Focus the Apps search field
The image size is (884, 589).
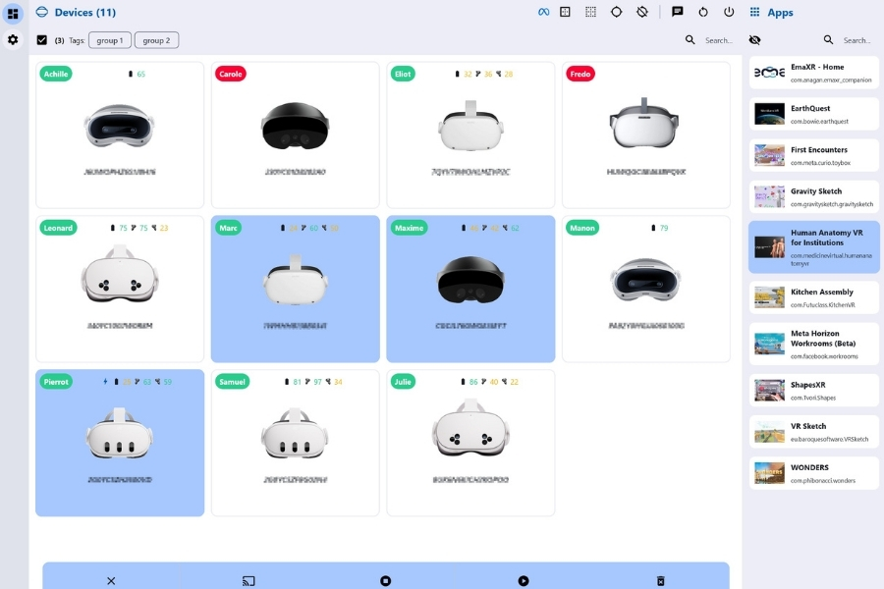[856, 40]
